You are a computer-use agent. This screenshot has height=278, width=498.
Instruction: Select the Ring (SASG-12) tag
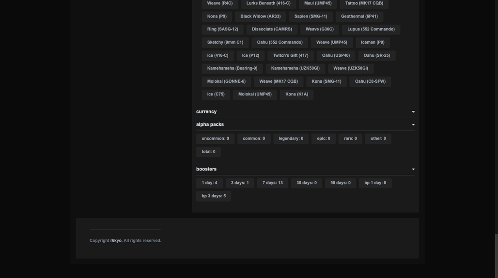(223, 29)
